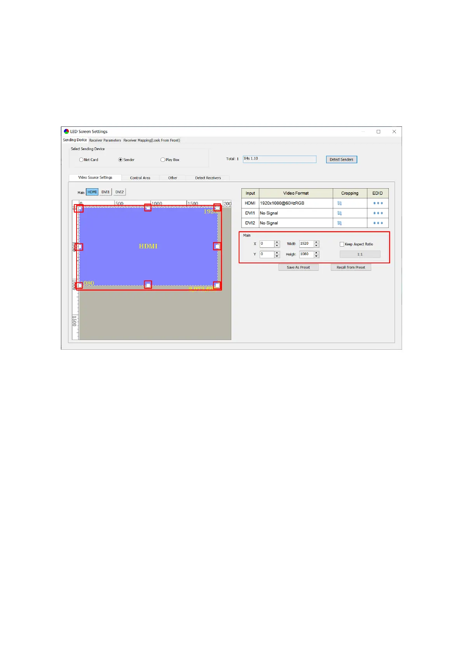The height and width of the screenshot is (655, 463).
Task: Increase the Width value
Action: pos(316,242)
